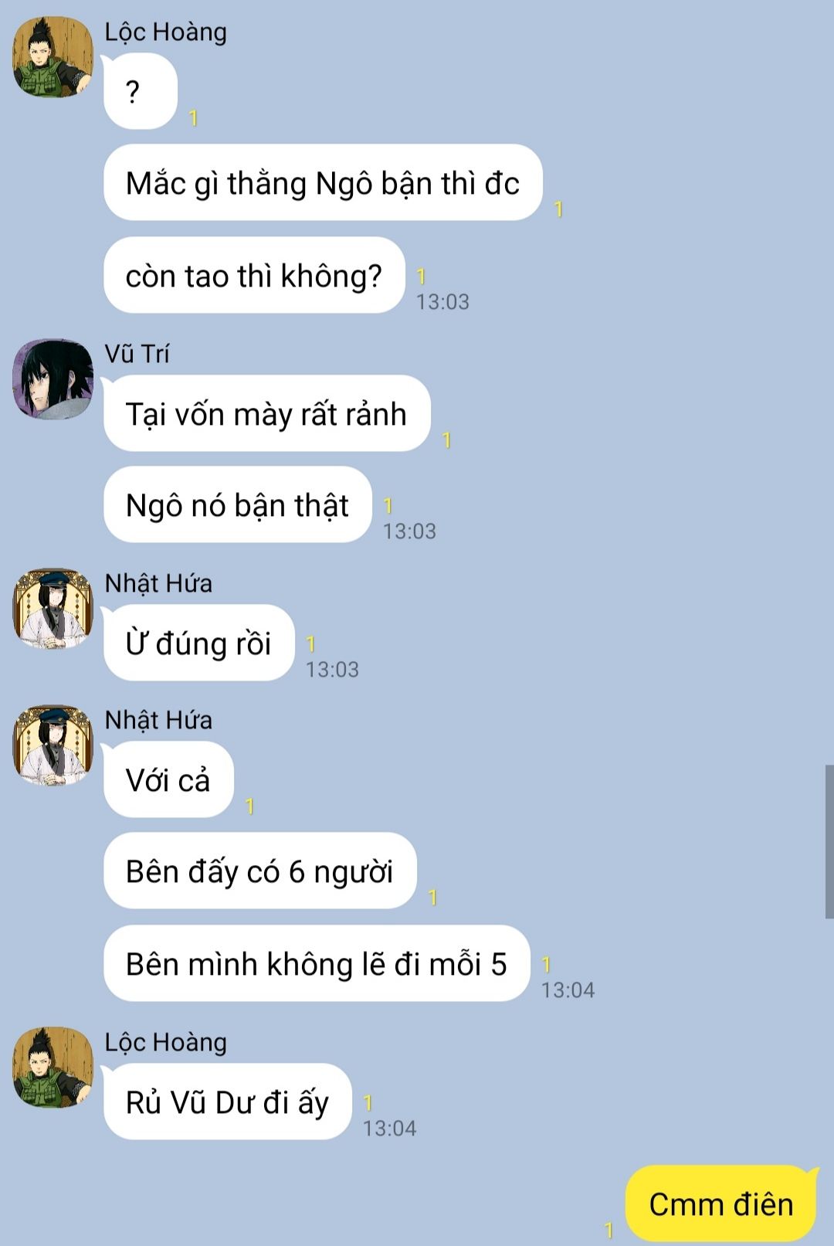Tap the message "Bên đấy có 6 người"

[x=260, y=871]
